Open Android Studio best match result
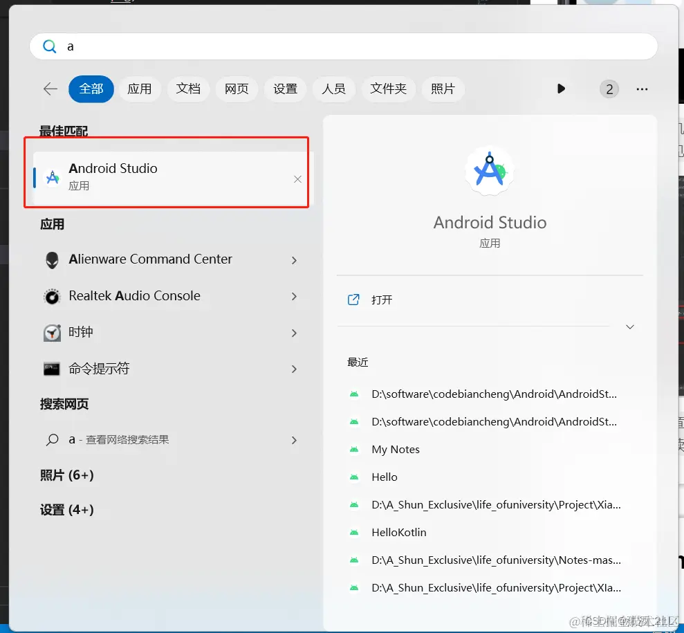The height and width of the screenshot is (633, 684). (x=174, y=178)
